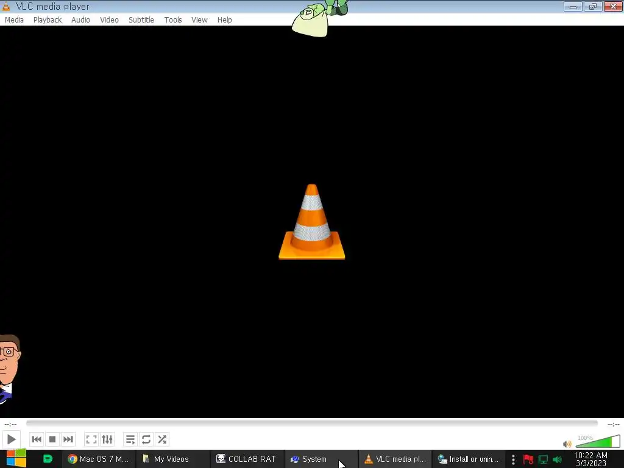
Task: Switch to the COLLAB RAT taskbar window
Action: pos(246,459)
